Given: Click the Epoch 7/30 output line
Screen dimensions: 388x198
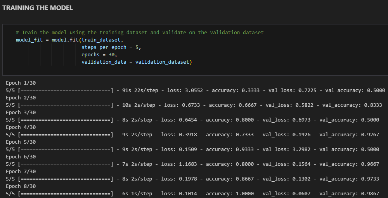Looking at the screenshot, I should (21, 172).
